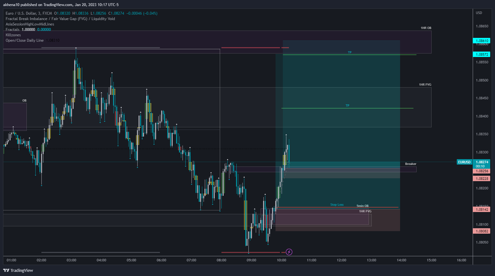Click the 1.08572 cyan price label
The width and height of the screenshot is (495, 276).
[x=481, y=54]
